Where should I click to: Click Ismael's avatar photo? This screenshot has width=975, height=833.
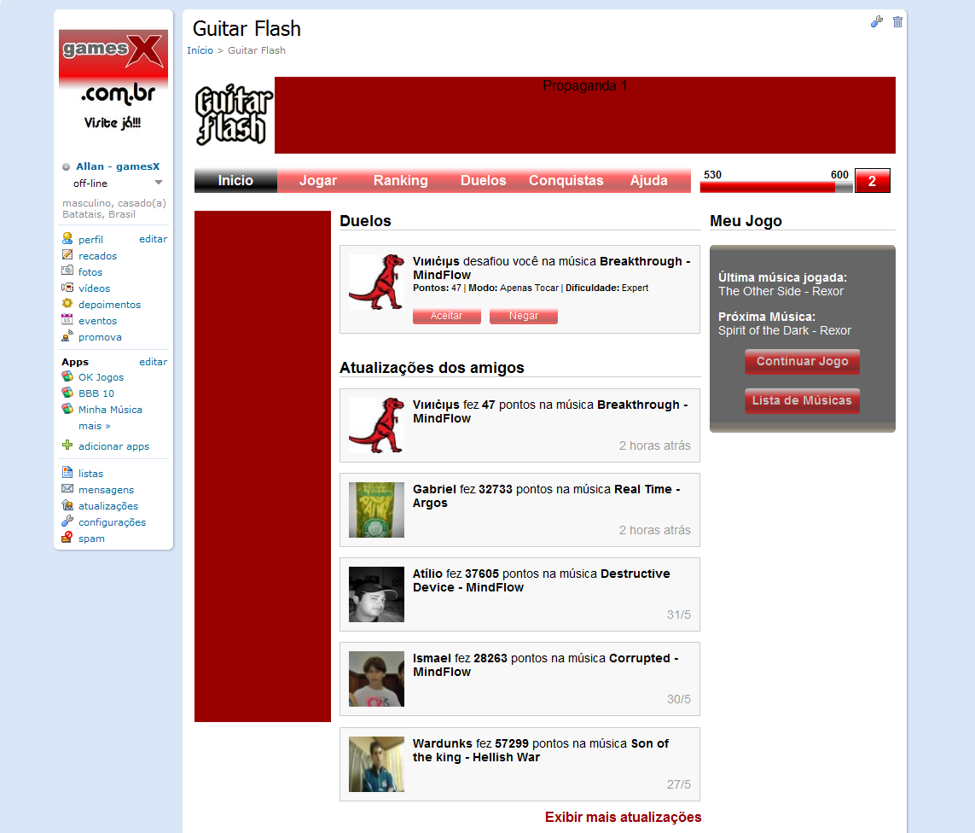pyautogui.click(x=376, y=679)
